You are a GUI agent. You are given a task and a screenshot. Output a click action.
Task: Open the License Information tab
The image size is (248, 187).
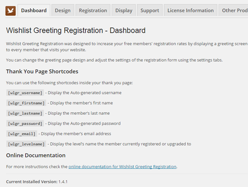click(x=190, y=10)
